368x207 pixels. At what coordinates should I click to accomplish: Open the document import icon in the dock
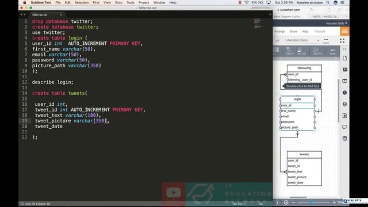[345, 116]
